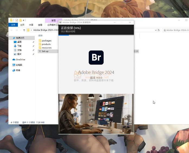Click the Properties icon in quick access toolbar

coord(17,20)
